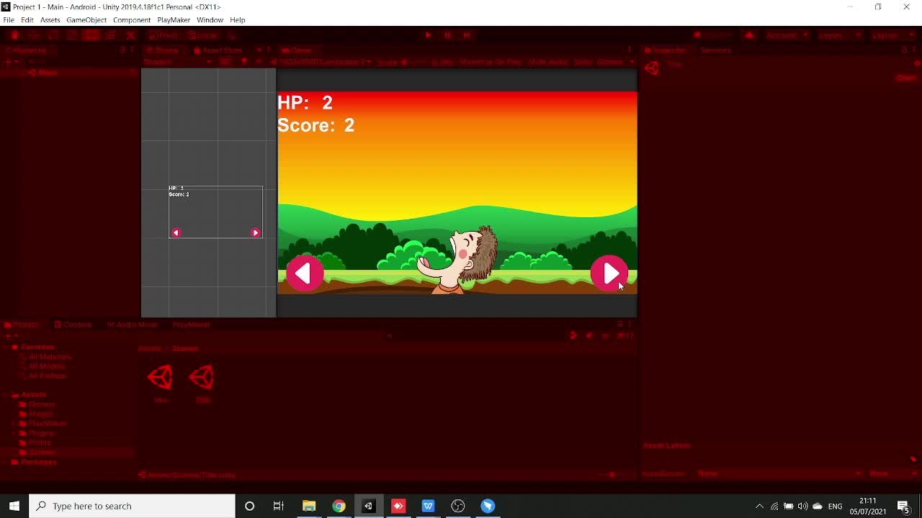This screenshot has width=922, height=518.
Task: Adjust the Project icon size slider
Action: click(612, 475)
